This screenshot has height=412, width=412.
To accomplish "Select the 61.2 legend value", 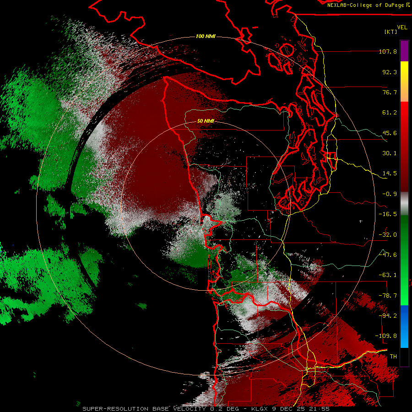I will tap(390, 113).
